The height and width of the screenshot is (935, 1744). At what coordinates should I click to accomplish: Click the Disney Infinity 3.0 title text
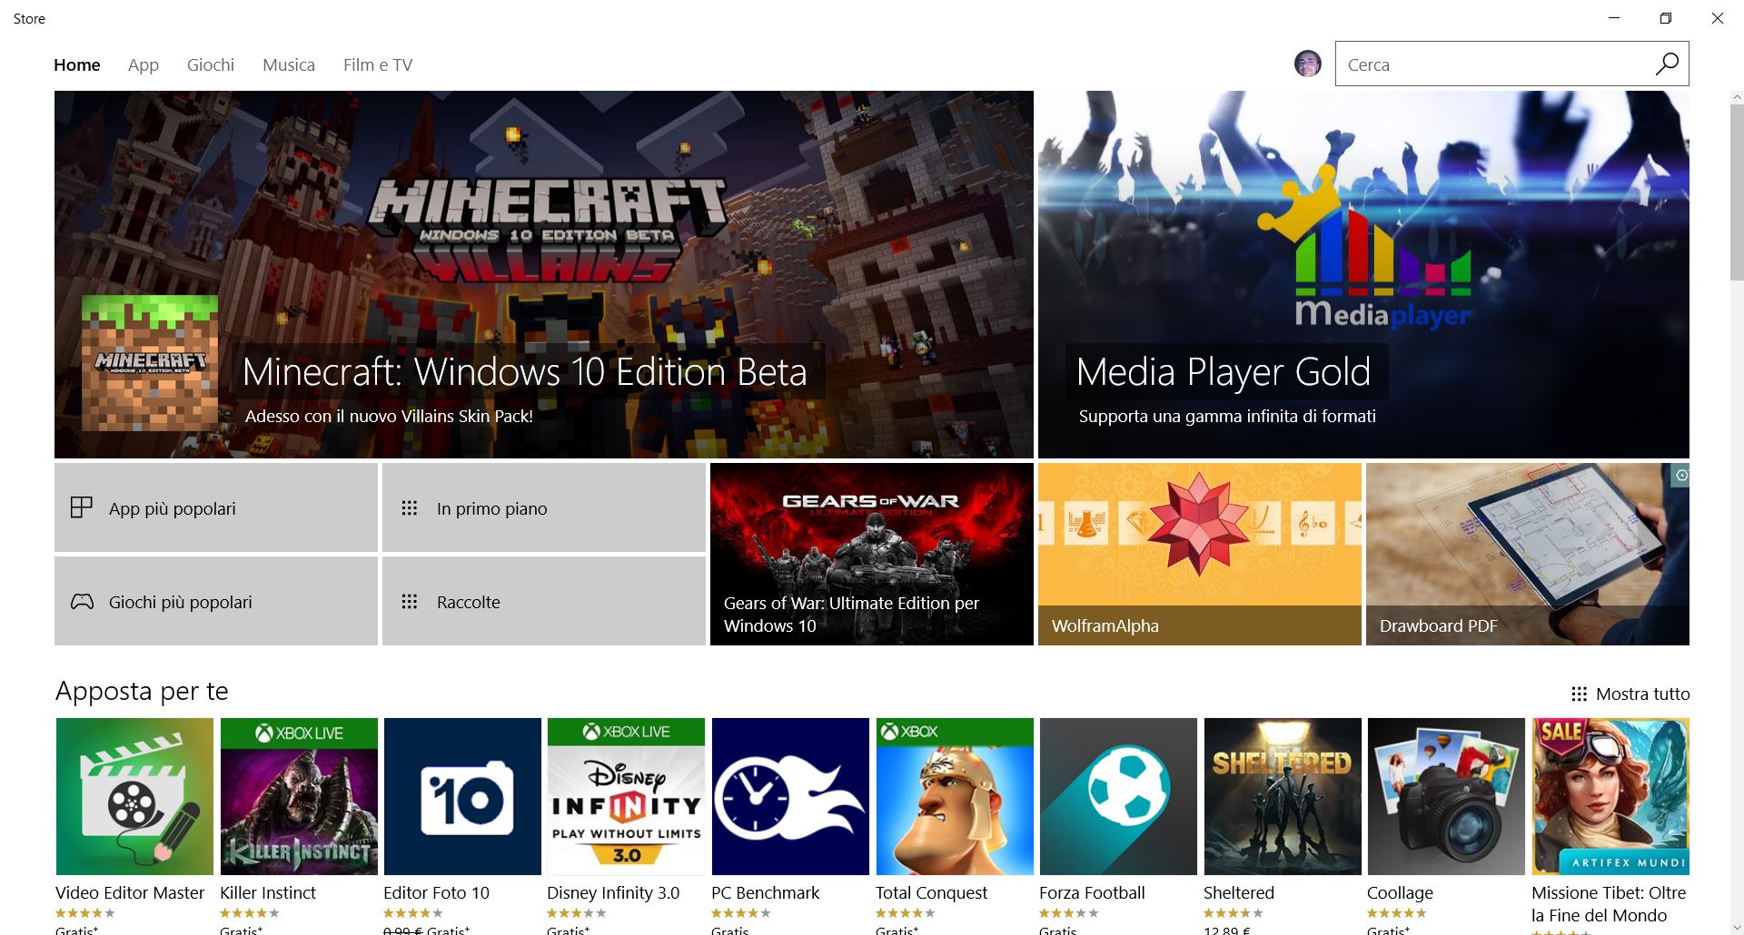pos(613,893)
